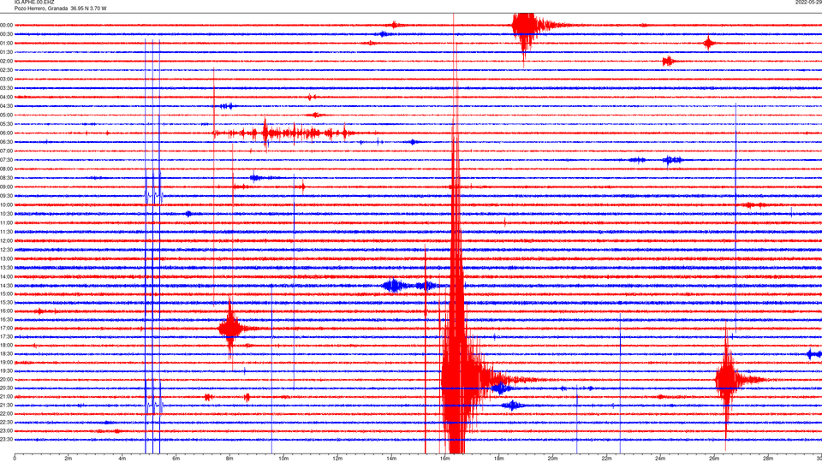Select the 05:00 trace time label
Viewport: 822px width, 462px height.
point(7,115)
